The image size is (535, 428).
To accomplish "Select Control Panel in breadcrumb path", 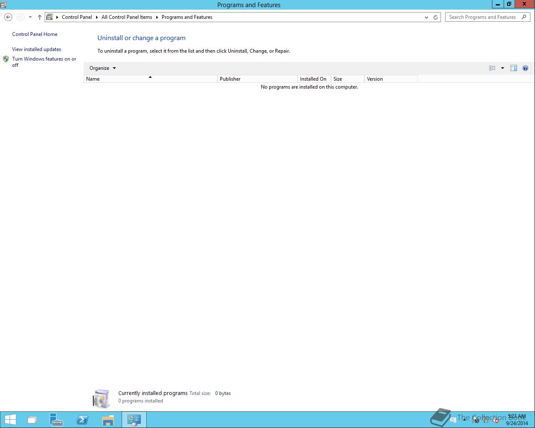I will pos(77,17).
